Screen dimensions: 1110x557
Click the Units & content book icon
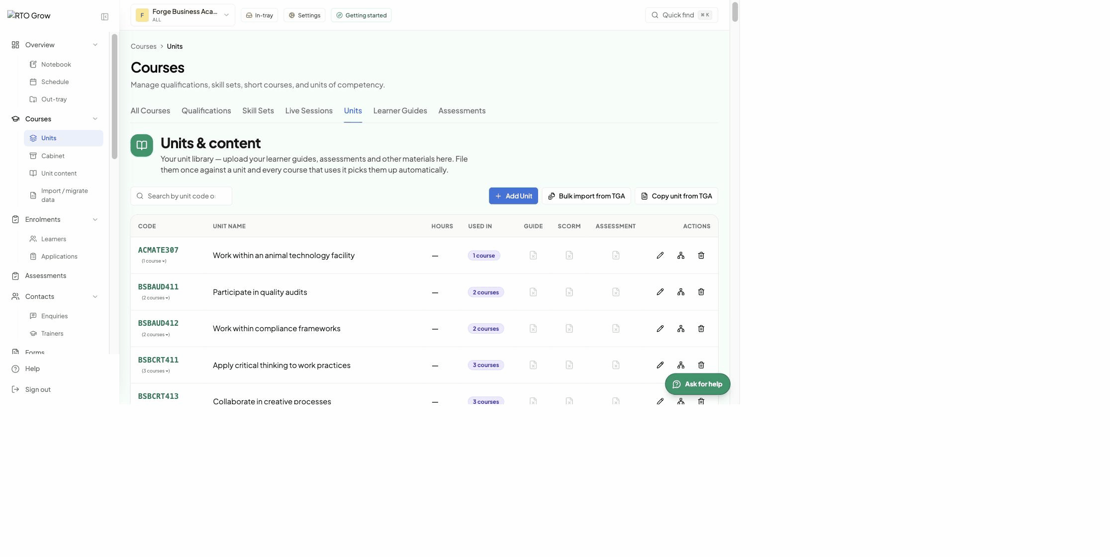click(x=142, y=145)
